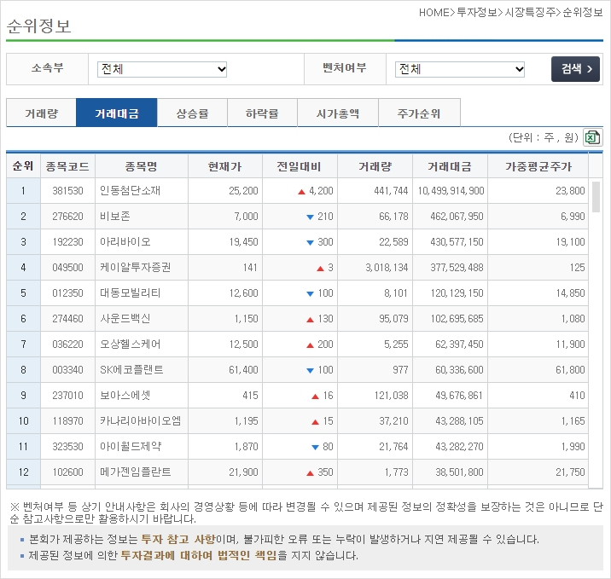Click the 종목코드 column header

(x=67, y=166)
